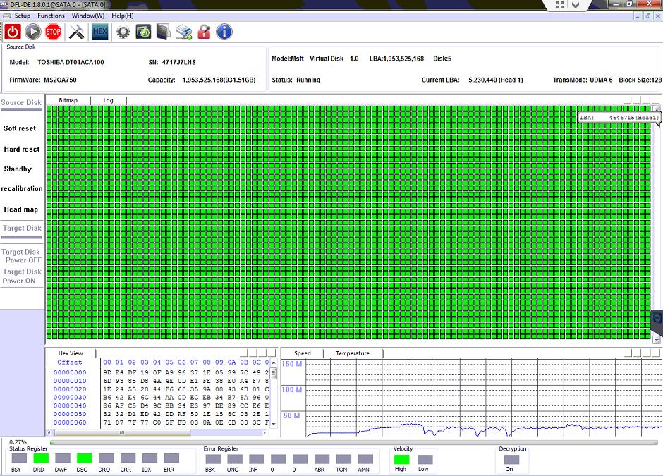Click the BSY status indicator
Screen dimensions: 663x476
19,458
